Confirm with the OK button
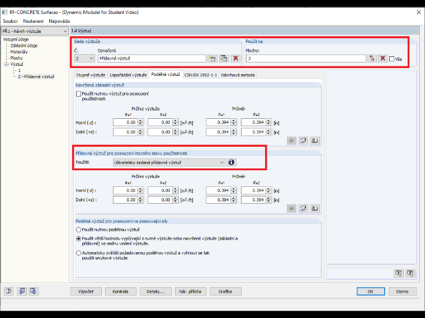 pyautogui.click(x=371, y=291)
